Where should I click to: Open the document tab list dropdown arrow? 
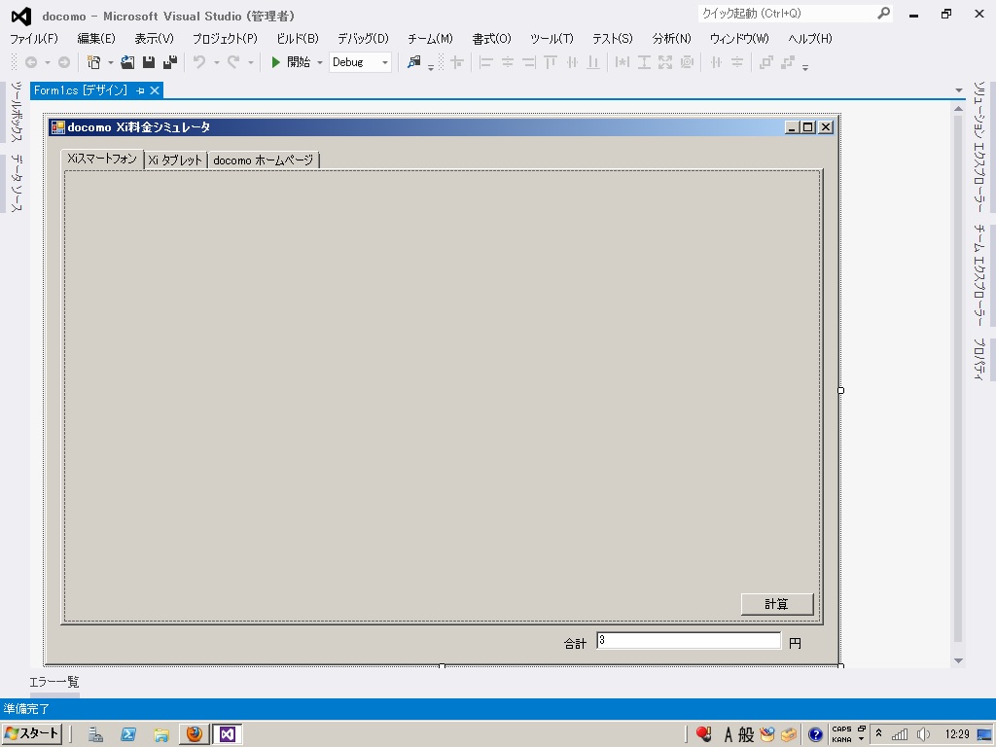pyautogui.click(x=959, y=90)
